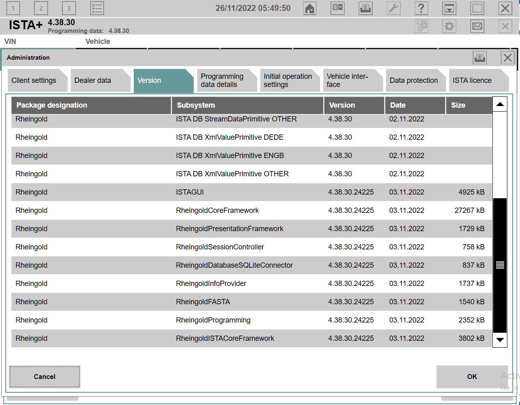Open the operations list icon
The width and height of the screenshot is (520, 405).
click(x=97, y=8)
